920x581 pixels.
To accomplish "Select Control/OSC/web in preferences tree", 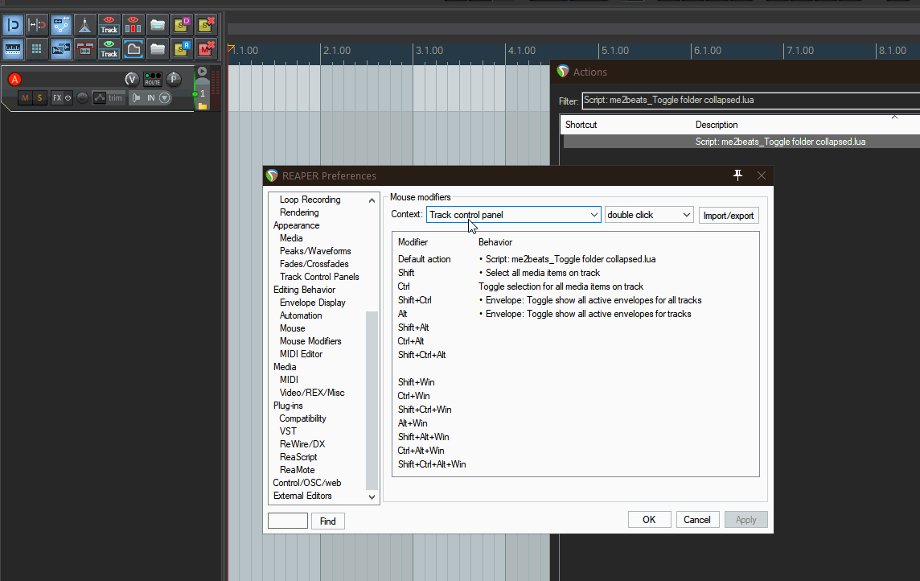I will click(x=307, y=483).
